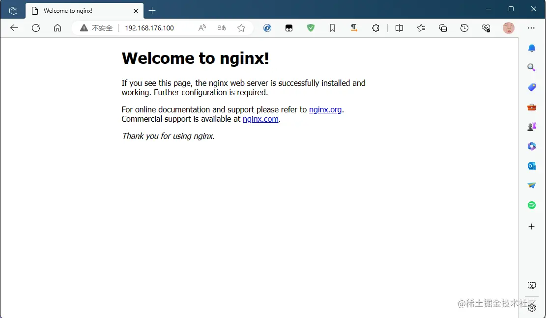The image size is (546, 318).
Task: Open the sidebar Spotify icon
Action: [531, 206]
